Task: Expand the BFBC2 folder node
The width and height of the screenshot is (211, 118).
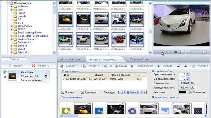Action: 12,29
